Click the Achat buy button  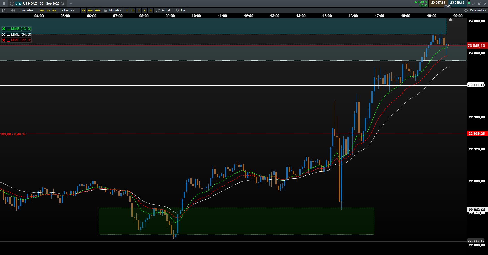pos(163,10)
